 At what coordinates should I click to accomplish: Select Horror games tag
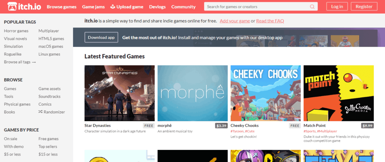point(16,31)
